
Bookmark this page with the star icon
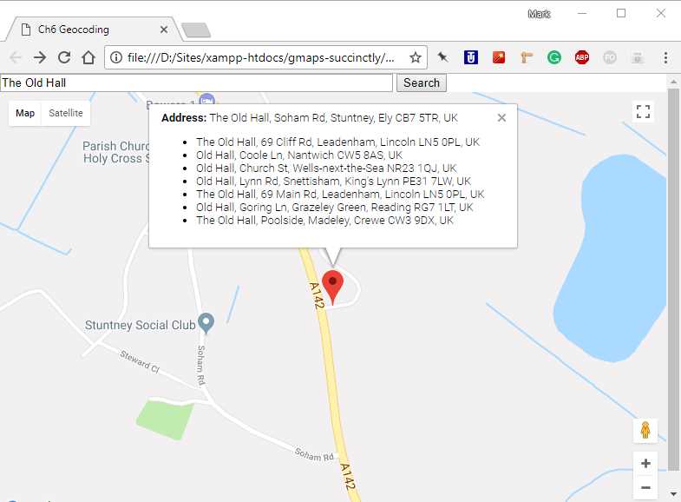point(416,57)
